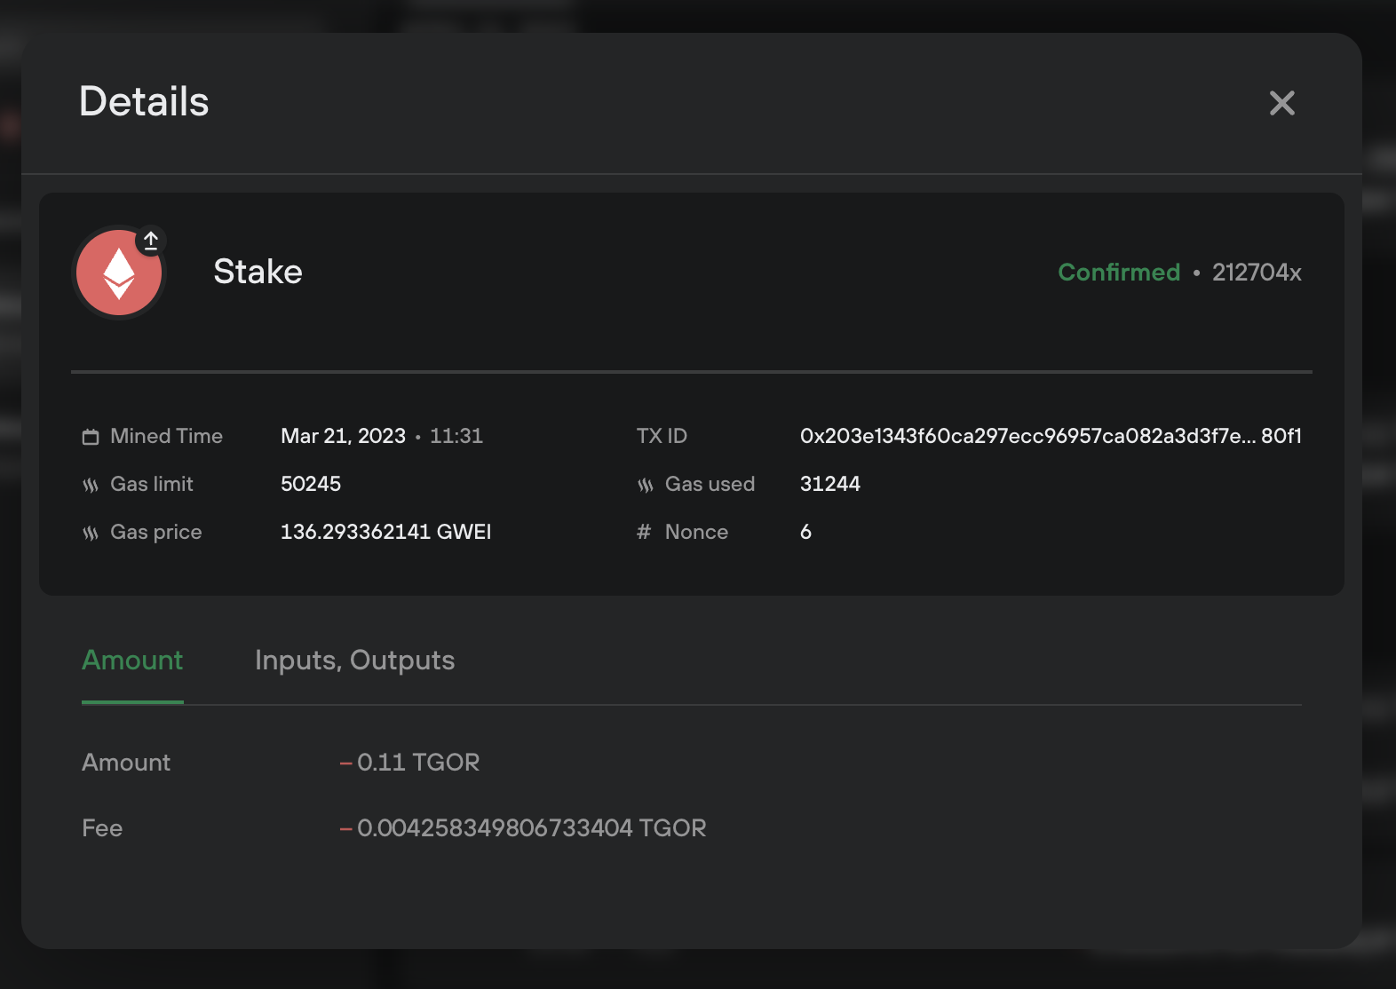Viewport: 1396px width, 989px height.
Task: Select the Amount tab
Action: tap(131, 661)
